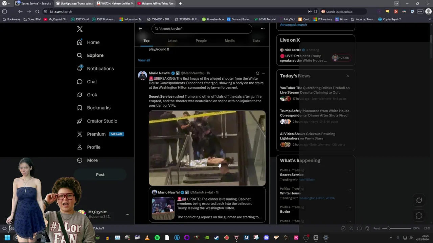
Task: Toggle the Vivaldi side panel button
Action: (4, 11)
